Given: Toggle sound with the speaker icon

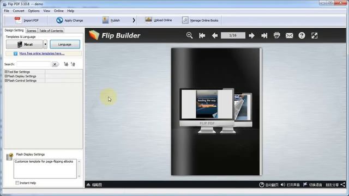Looking at the screenshot, I should [x=283, y=185].
